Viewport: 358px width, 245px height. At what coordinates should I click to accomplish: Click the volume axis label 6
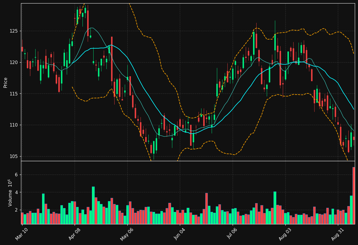pyautogui.click(x=16, y=175)
